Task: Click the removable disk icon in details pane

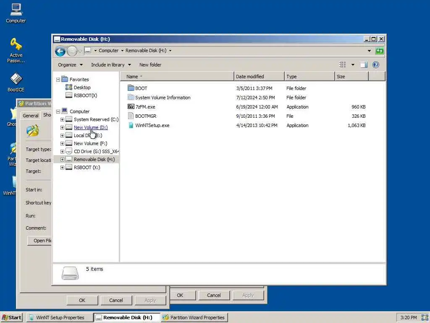Action: coord(70,273)
